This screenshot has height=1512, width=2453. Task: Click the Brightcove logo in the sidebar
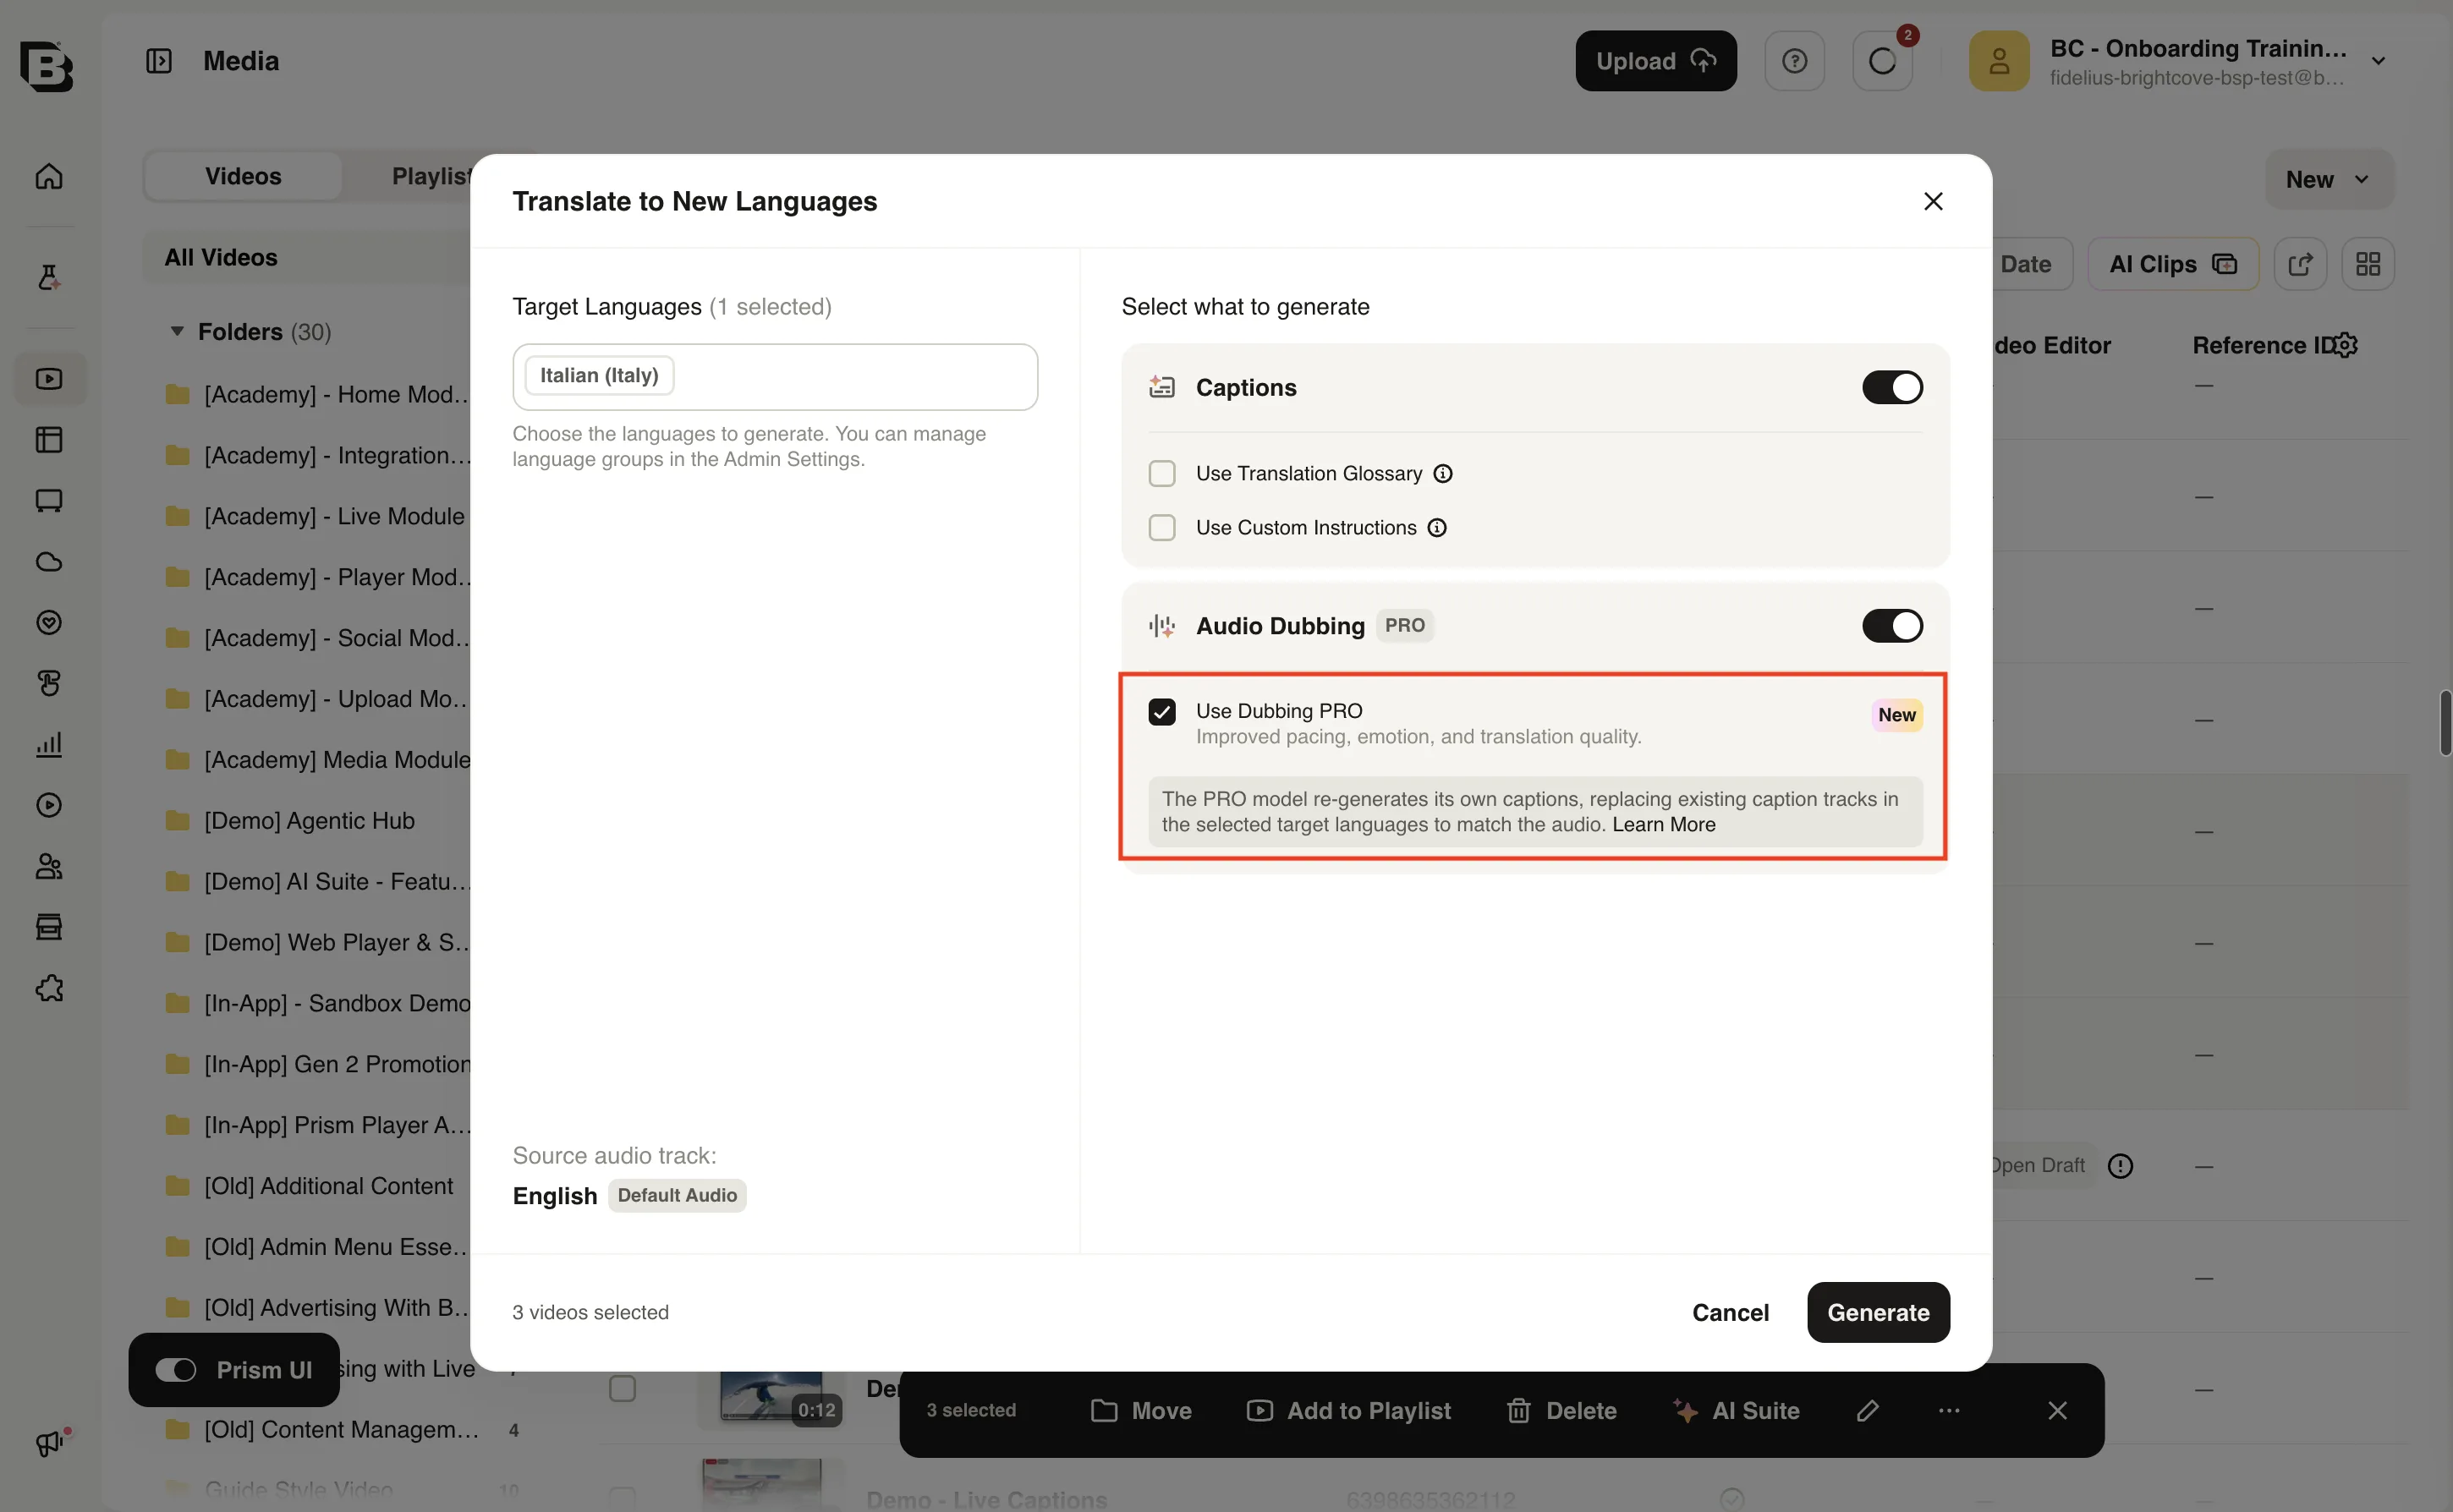[47, 66]
